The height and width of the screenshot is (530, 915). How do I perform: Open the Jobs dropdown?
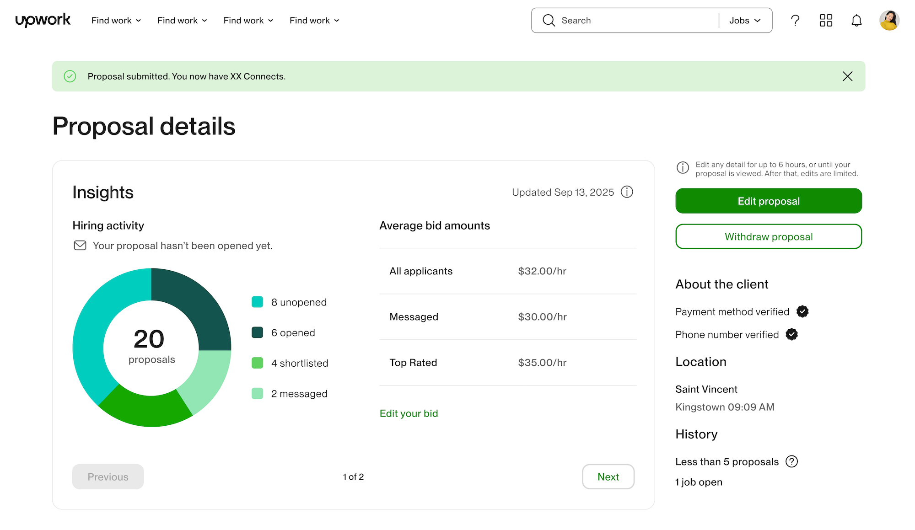pyautogui.click(x=744, y=20)
